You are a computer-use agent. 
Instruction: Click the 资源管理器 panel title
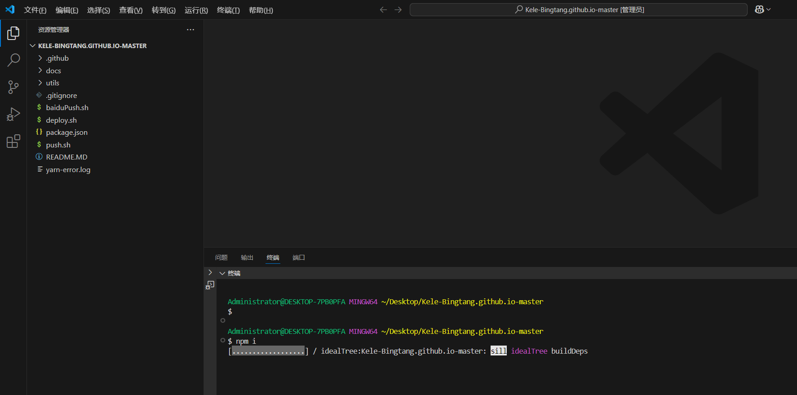[x=53, y=30]
